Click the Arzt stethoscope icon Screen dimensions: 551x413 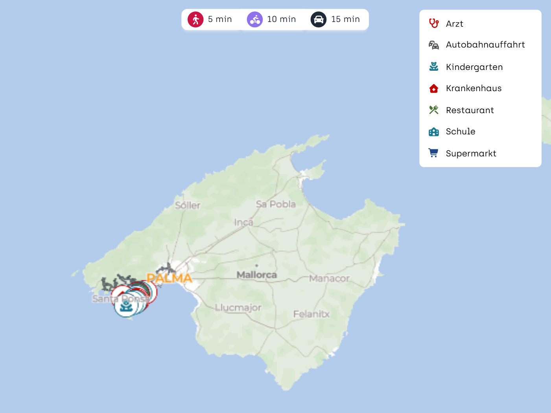pos(433,24)
